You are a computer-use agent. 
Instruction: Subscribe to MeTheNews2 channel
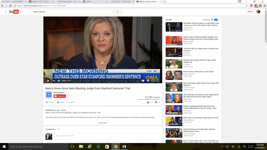pos(59,96)
